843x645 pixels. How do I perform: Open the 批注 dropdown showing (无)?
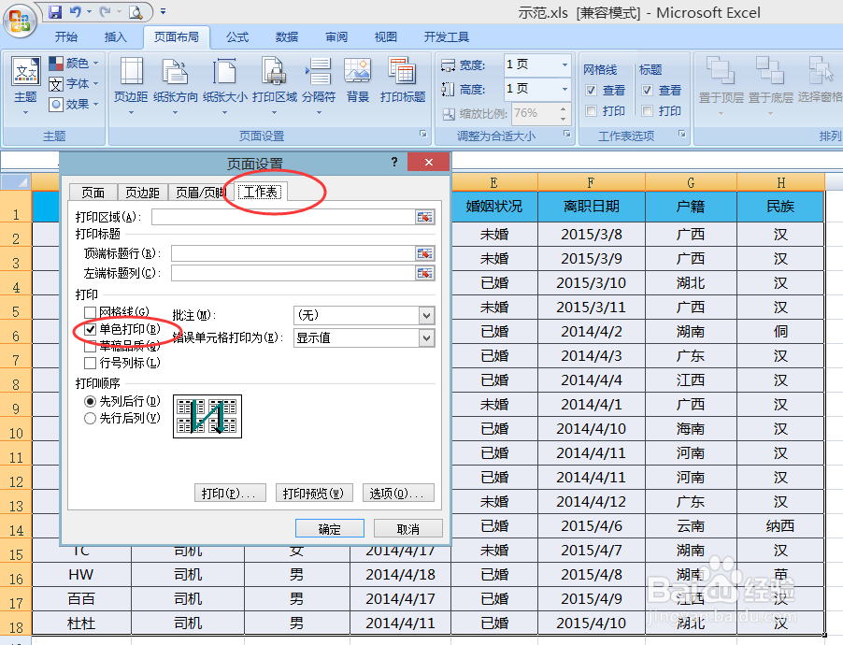(428, 315)
